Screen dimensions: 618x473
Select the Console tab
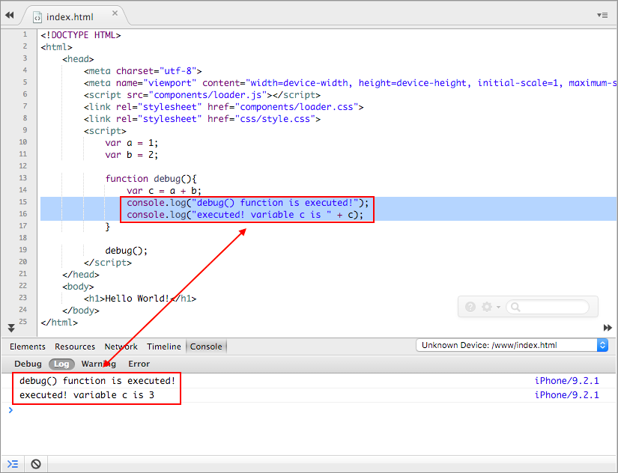[x=206, y=347]
